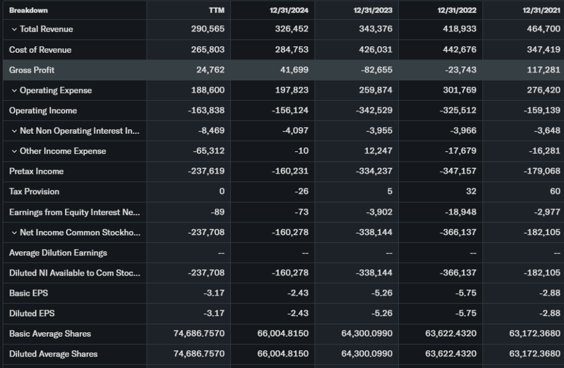Click the Pretax Income row label
Screen dimensions: 564x368
[36, 171]
